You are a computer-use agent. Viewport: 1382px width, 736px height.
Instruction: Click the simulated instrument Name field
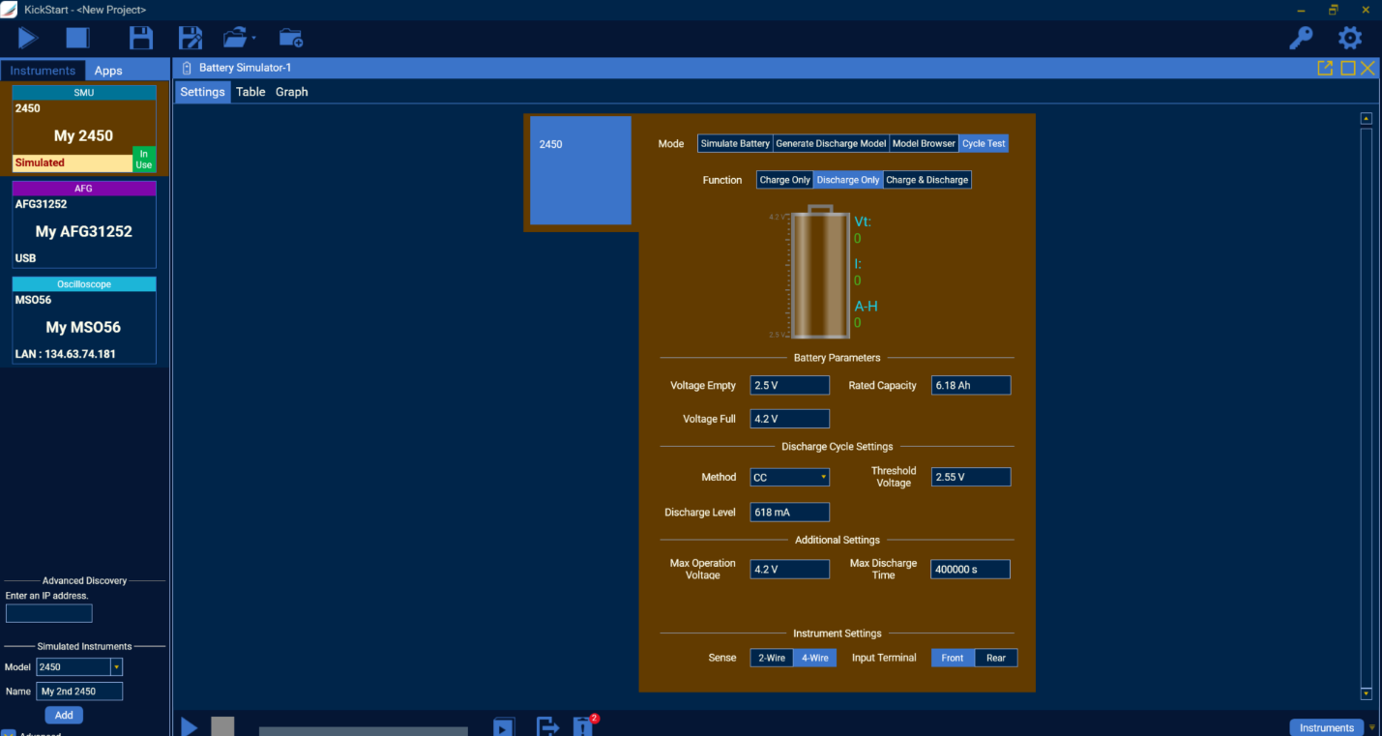click(x=79, y=691)
